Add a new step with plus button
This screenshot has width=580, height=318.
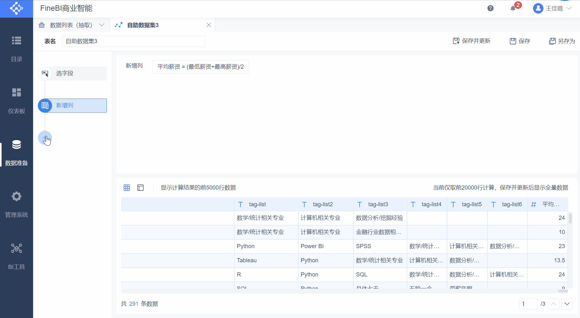(x=45, y=138)
